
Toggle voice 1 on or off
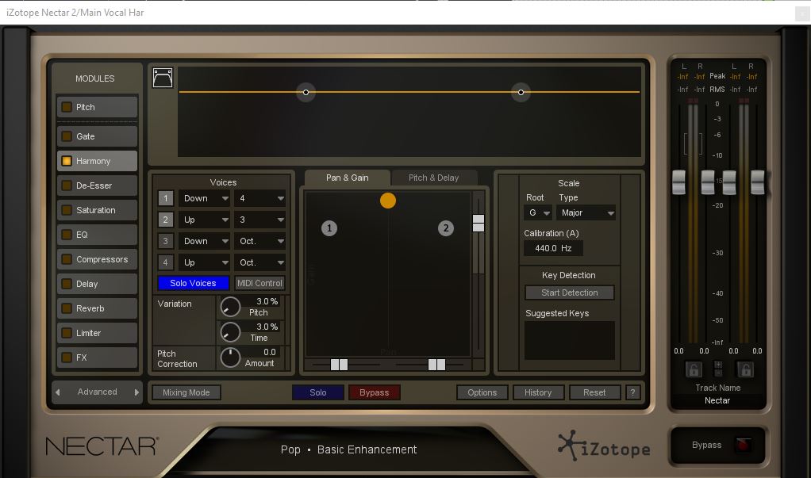pyautogui.click(x=166, y=198)
